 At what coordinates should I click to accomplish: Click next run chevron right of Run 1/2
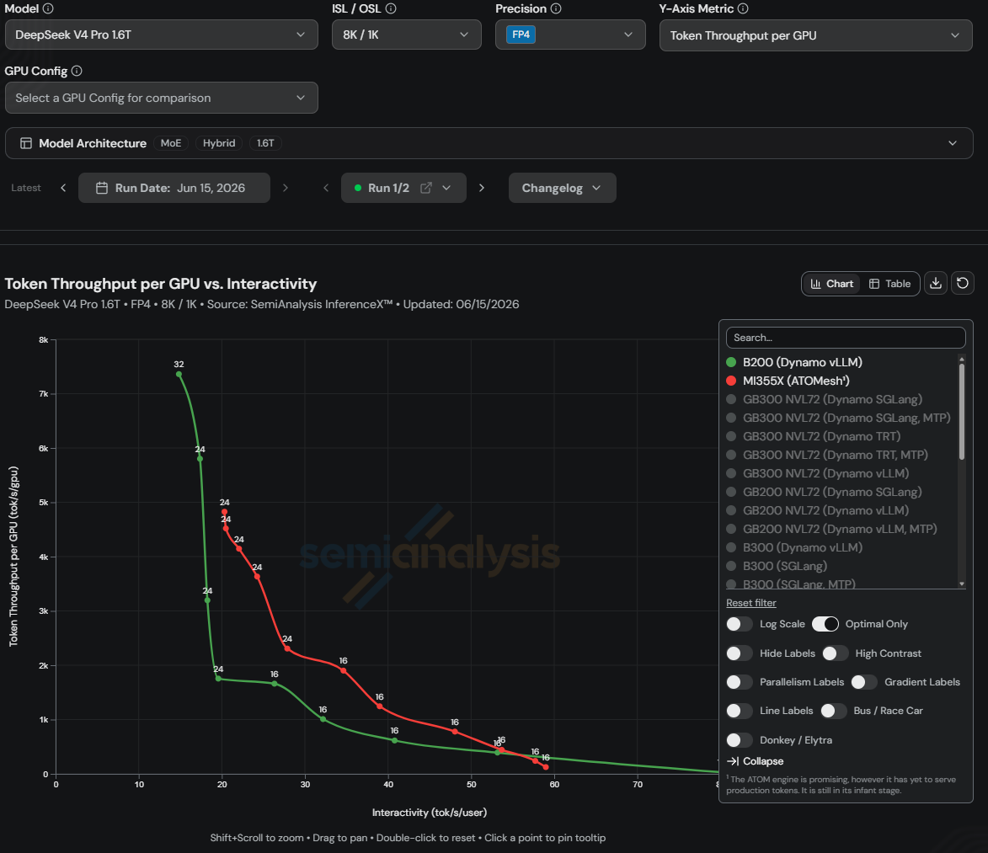click(x=482, y=189)
